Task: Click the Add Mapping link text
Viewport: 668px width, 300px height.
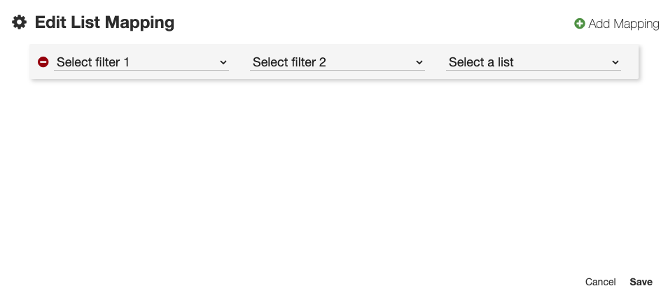Action: pos(624,24)
